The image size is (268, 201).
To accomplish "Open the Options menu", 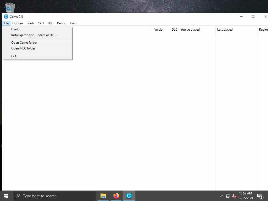I will tap(18, 23).
